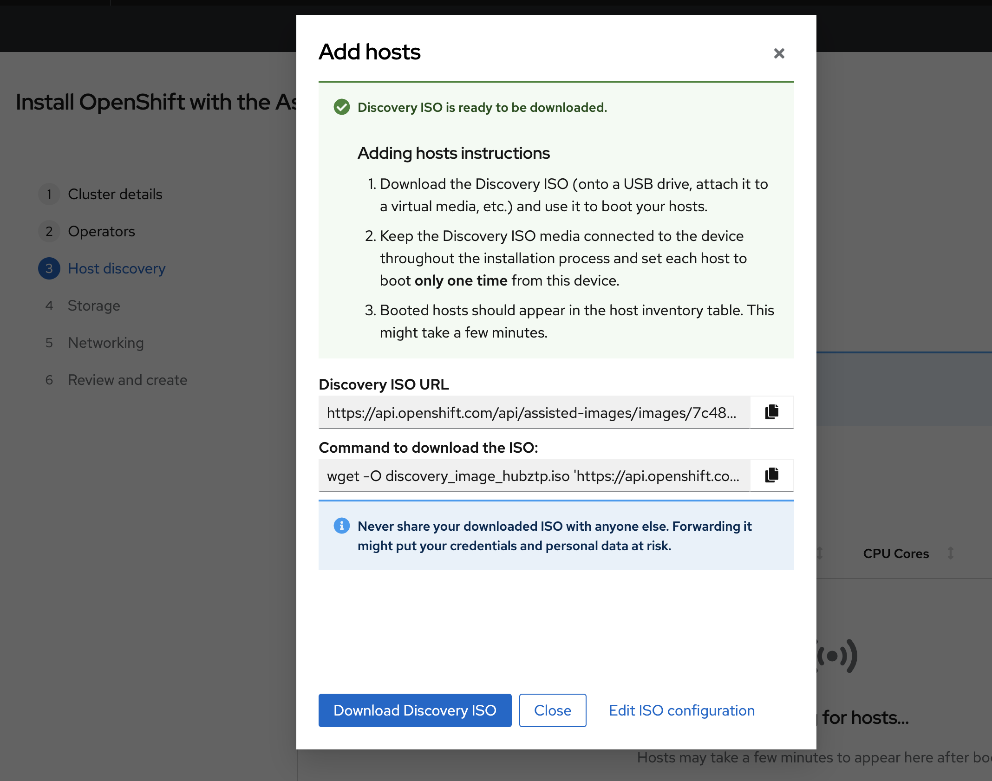
Task: Copy the wget download command
Action: 771,475
